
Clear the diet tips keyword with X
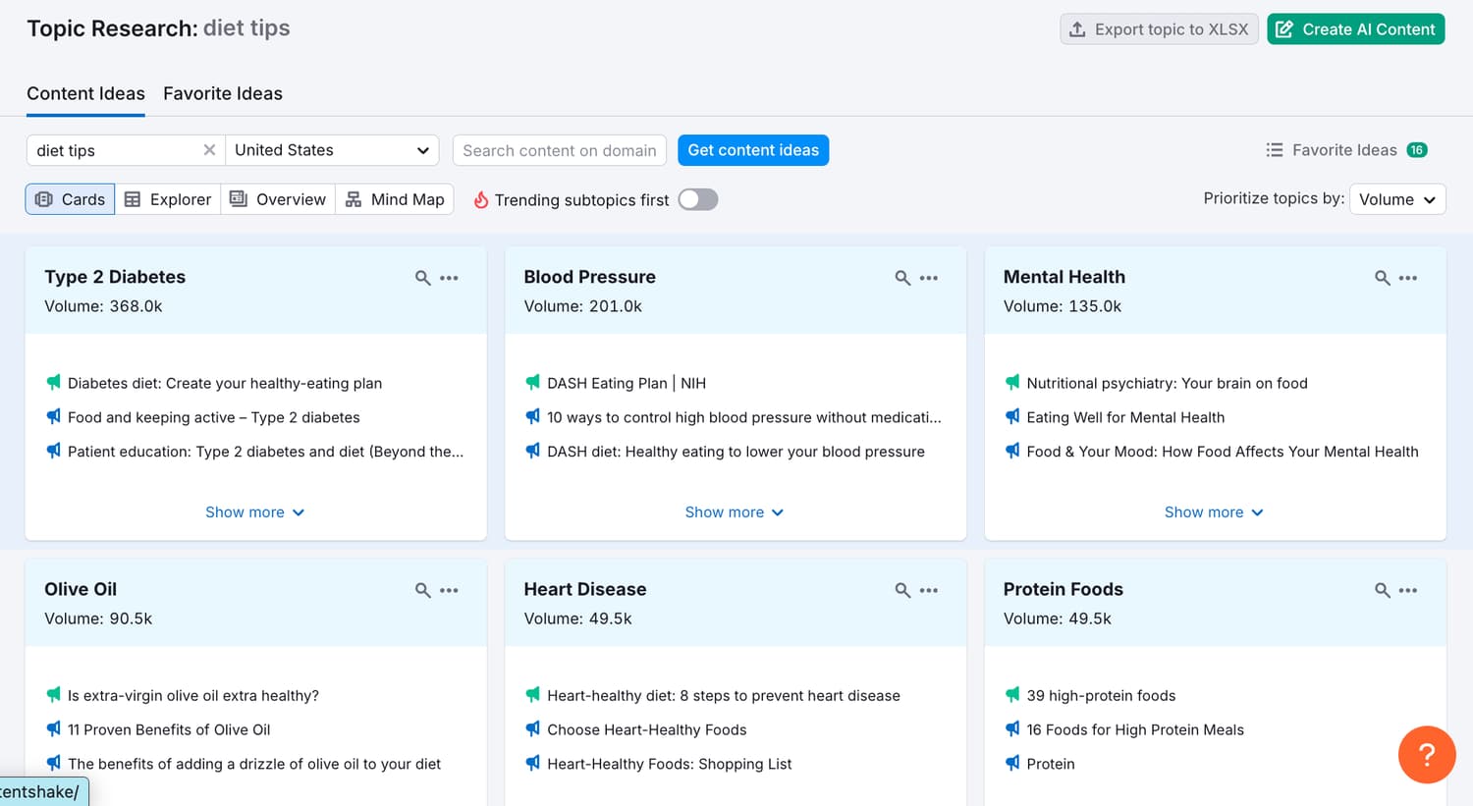[x=209, y=150]
